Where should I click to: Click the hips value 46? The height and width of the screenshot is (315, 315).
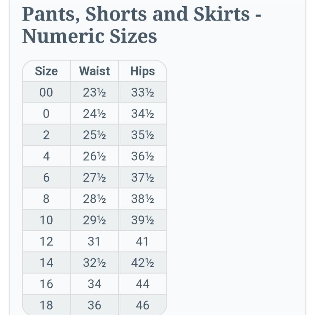pos(142,305)
